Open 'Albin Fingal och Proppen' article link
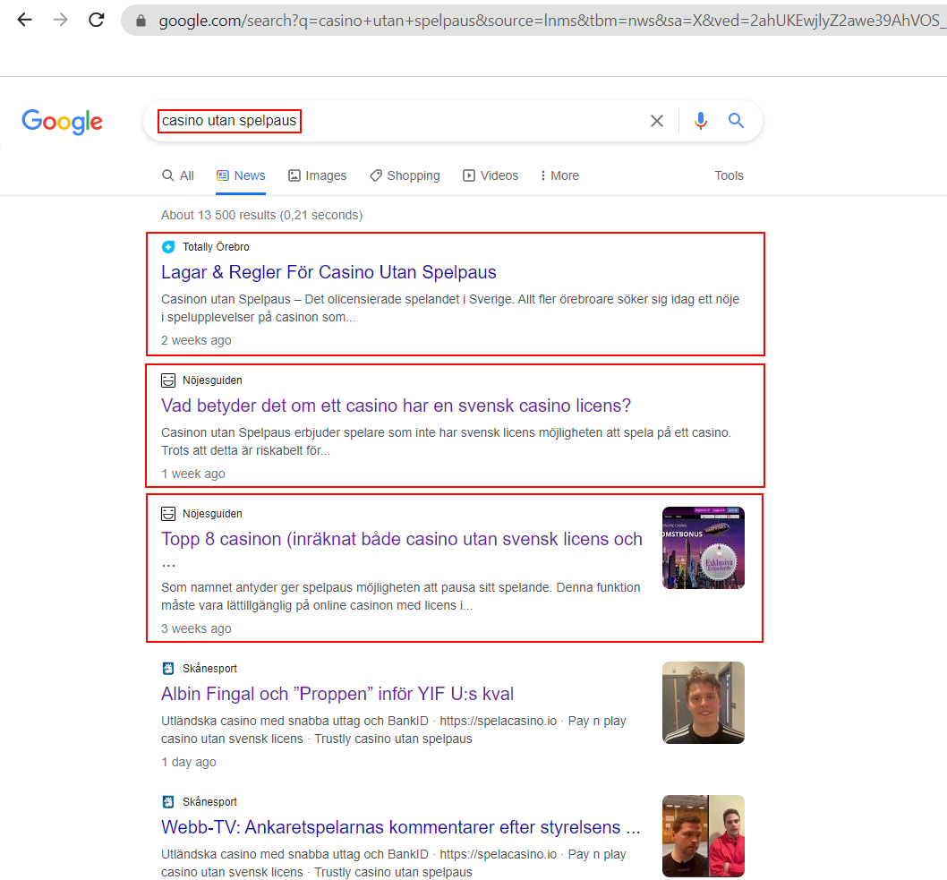 click(x=337, y=694)
